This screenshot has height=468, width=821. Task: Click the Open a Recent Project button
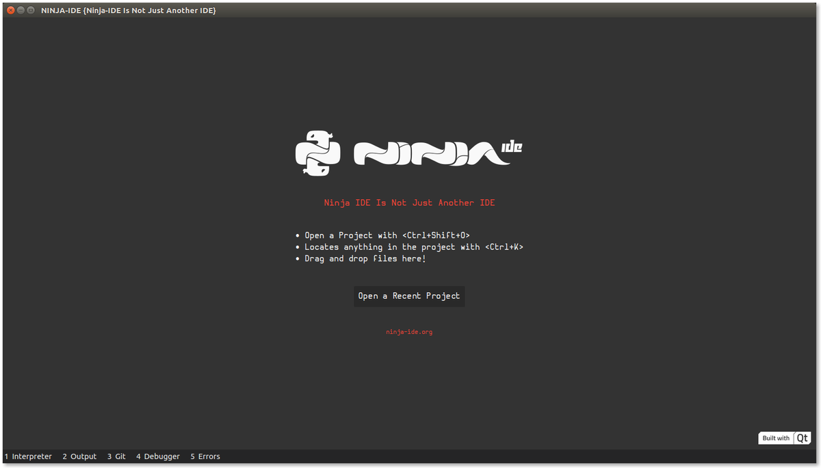pos(409,296)
